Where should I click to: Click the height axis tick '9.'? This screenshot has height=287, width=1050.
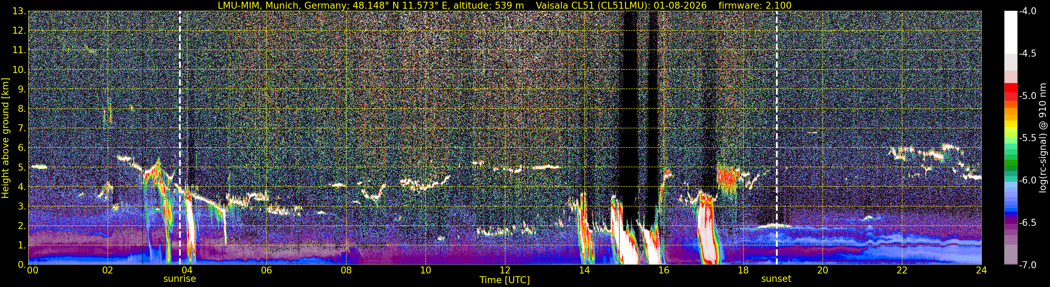coord(22,89)
